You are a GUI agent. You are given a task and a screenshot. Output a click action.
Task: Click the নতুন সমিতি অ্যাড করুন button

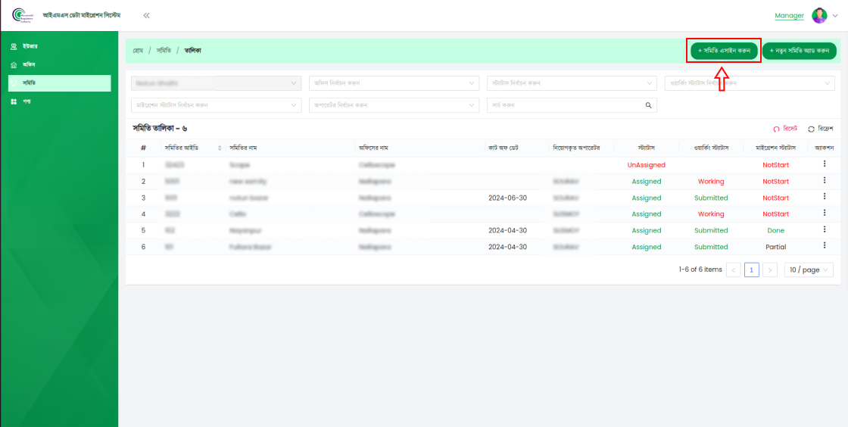pyautogui.click(x=799, y=51)
